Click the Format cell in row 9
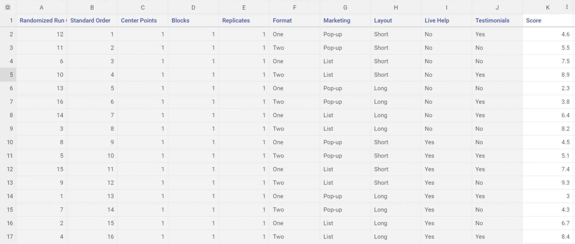Image resolution: width=575 pixels, height=244 pixels. [294, 129]
